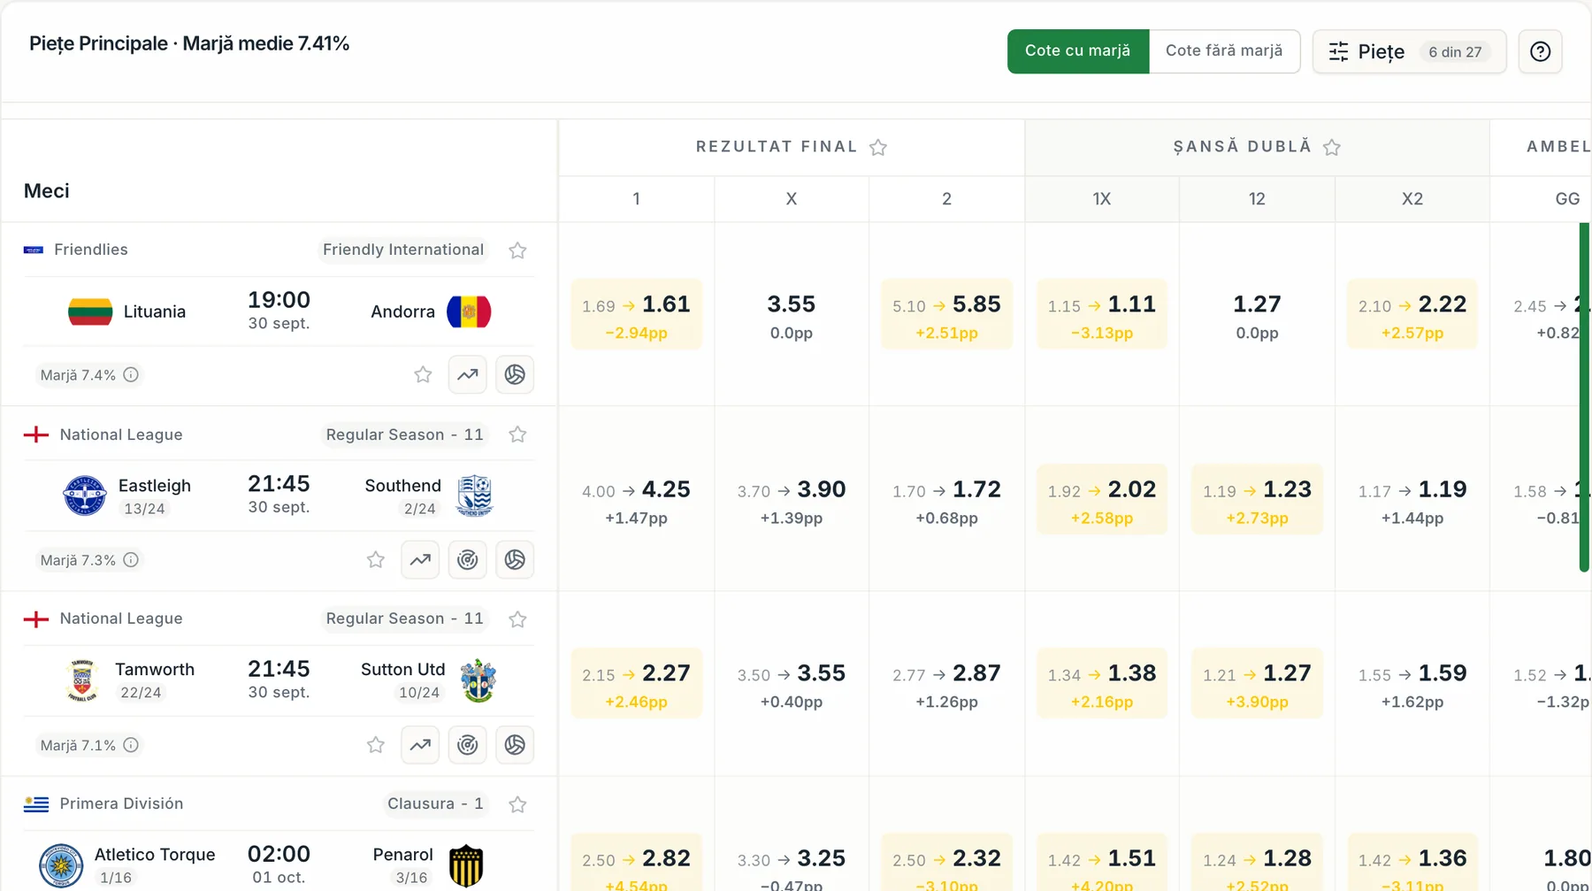Open the Lituania team flag
The image size is (1592, 891).
click(90, 311)
